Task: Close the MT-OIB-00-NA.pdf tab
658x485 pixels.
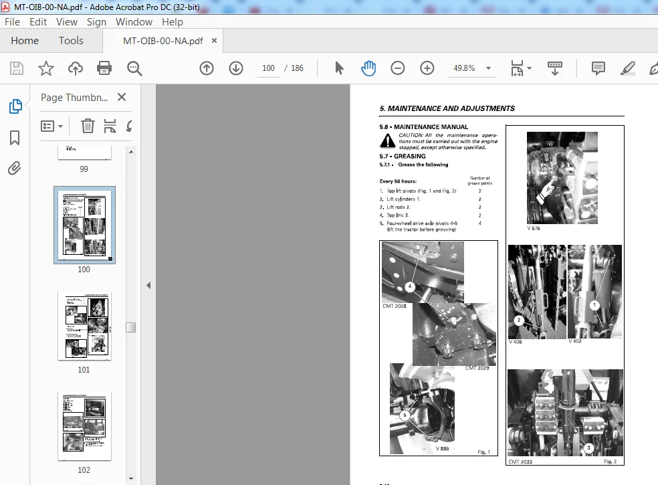Action: [x=214, y=40]
